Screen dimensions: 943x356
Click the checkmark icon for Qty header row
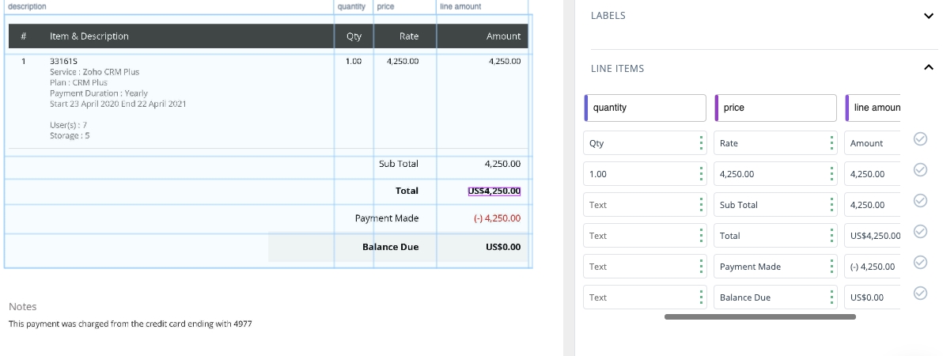point(920,139)
